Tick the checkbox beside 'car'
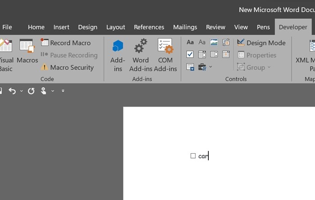Screen dimensions: 315x200 tap(193, 156)
